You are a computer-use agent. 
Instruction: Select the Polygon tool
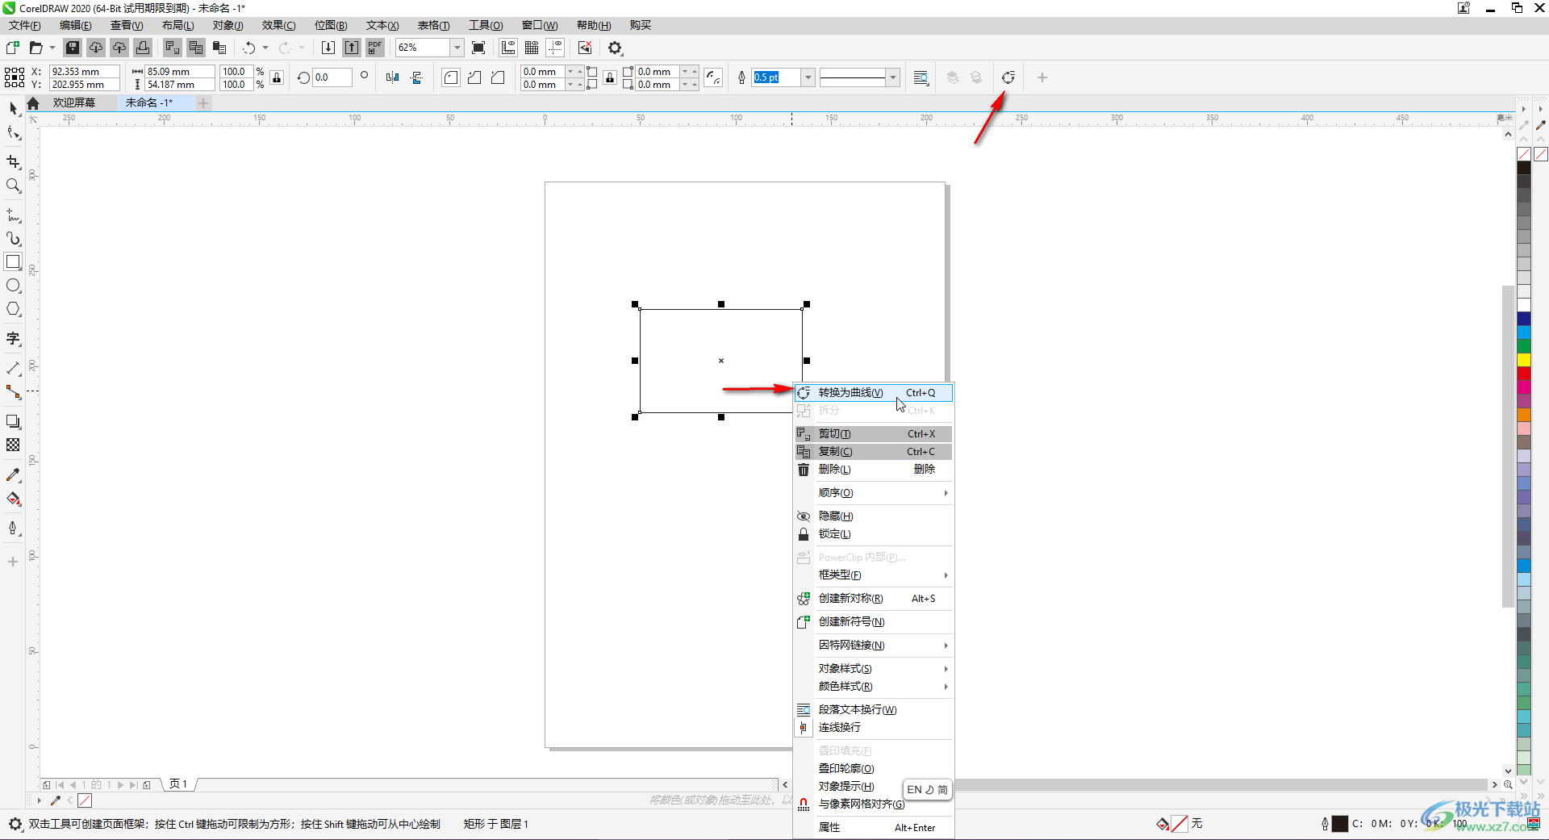pyautogui.click(x=13, y=309)
